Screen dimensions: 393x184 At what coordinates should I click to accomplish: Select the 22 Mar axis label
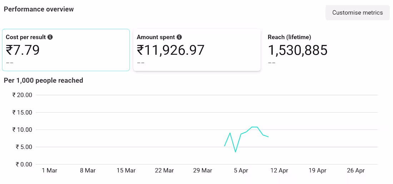pos(164,171)
